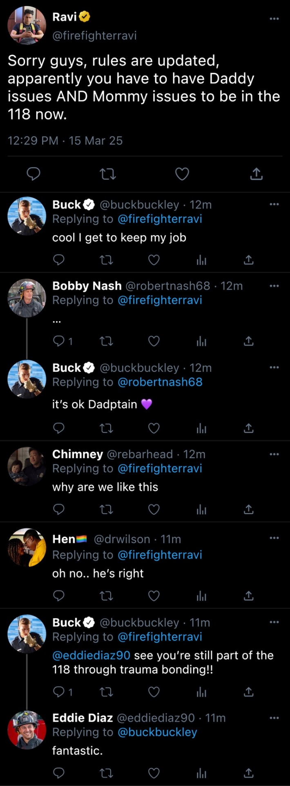Open more options on Chimney's reply
Viewport: 290px width, 786px height.
[274, 454]
